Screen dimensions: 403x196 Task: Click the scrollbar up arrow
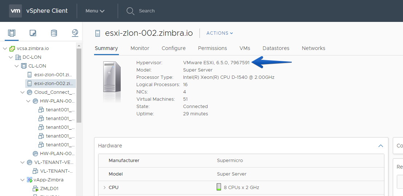click(x=79, y=46)
